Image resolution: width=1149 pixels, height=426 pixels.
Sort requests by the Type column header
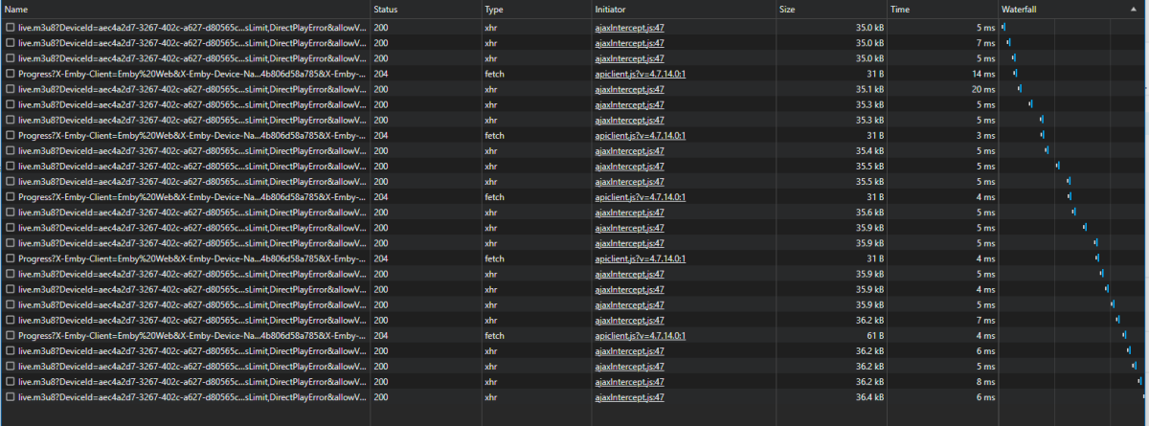pyautogui.click(x=494, y=9)
